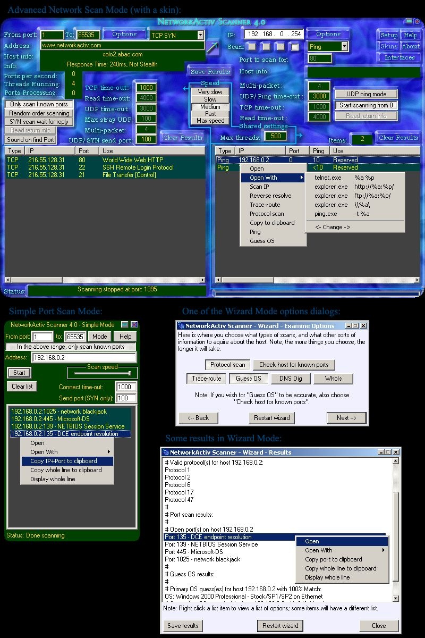The image size is (425, 638).
Task: Click '<- Change ->' in Open With submenu
Action: coord(355,227)
